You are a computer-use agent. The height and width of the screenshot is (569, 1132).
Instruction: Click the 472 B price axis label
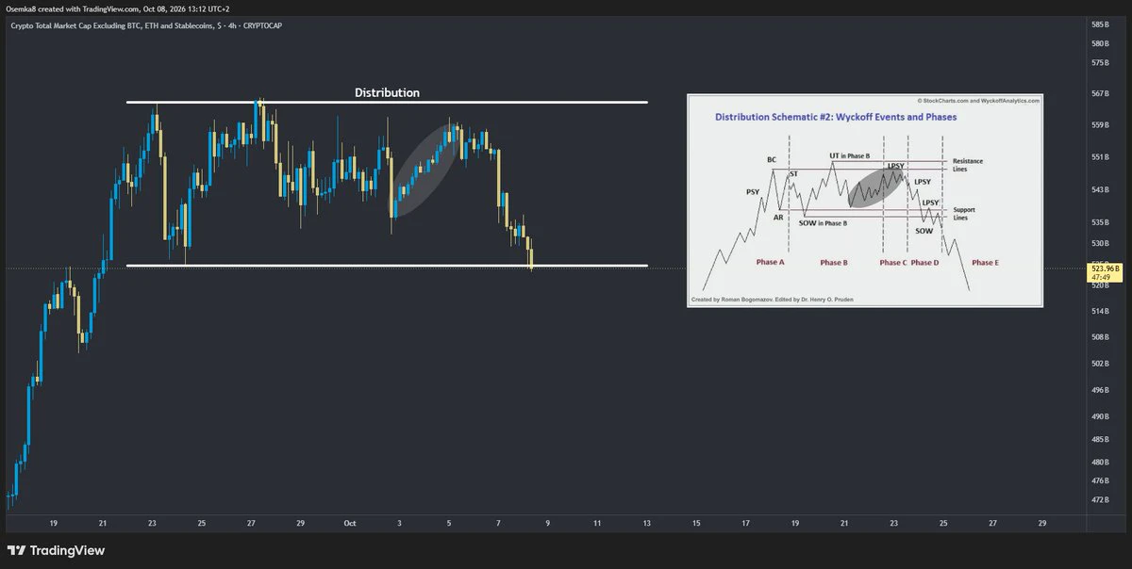tap(1099, 499)
